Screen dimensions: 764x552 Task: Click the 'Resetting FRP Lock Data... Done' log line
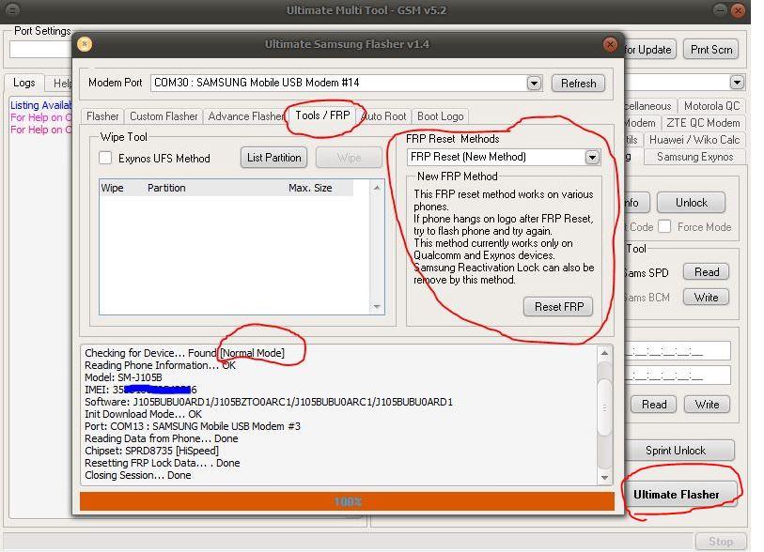pyautogui.click(x=163, y=463)
